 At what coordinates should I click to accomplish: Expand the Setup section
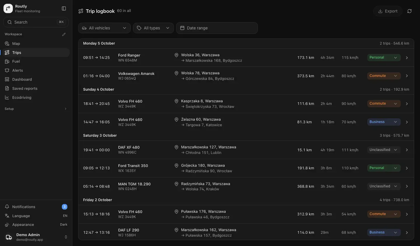(36, 109)
